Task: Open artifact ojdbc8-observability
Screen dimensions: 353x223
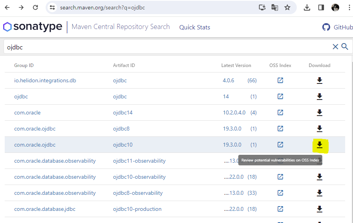Action: [x=138, y=193]
